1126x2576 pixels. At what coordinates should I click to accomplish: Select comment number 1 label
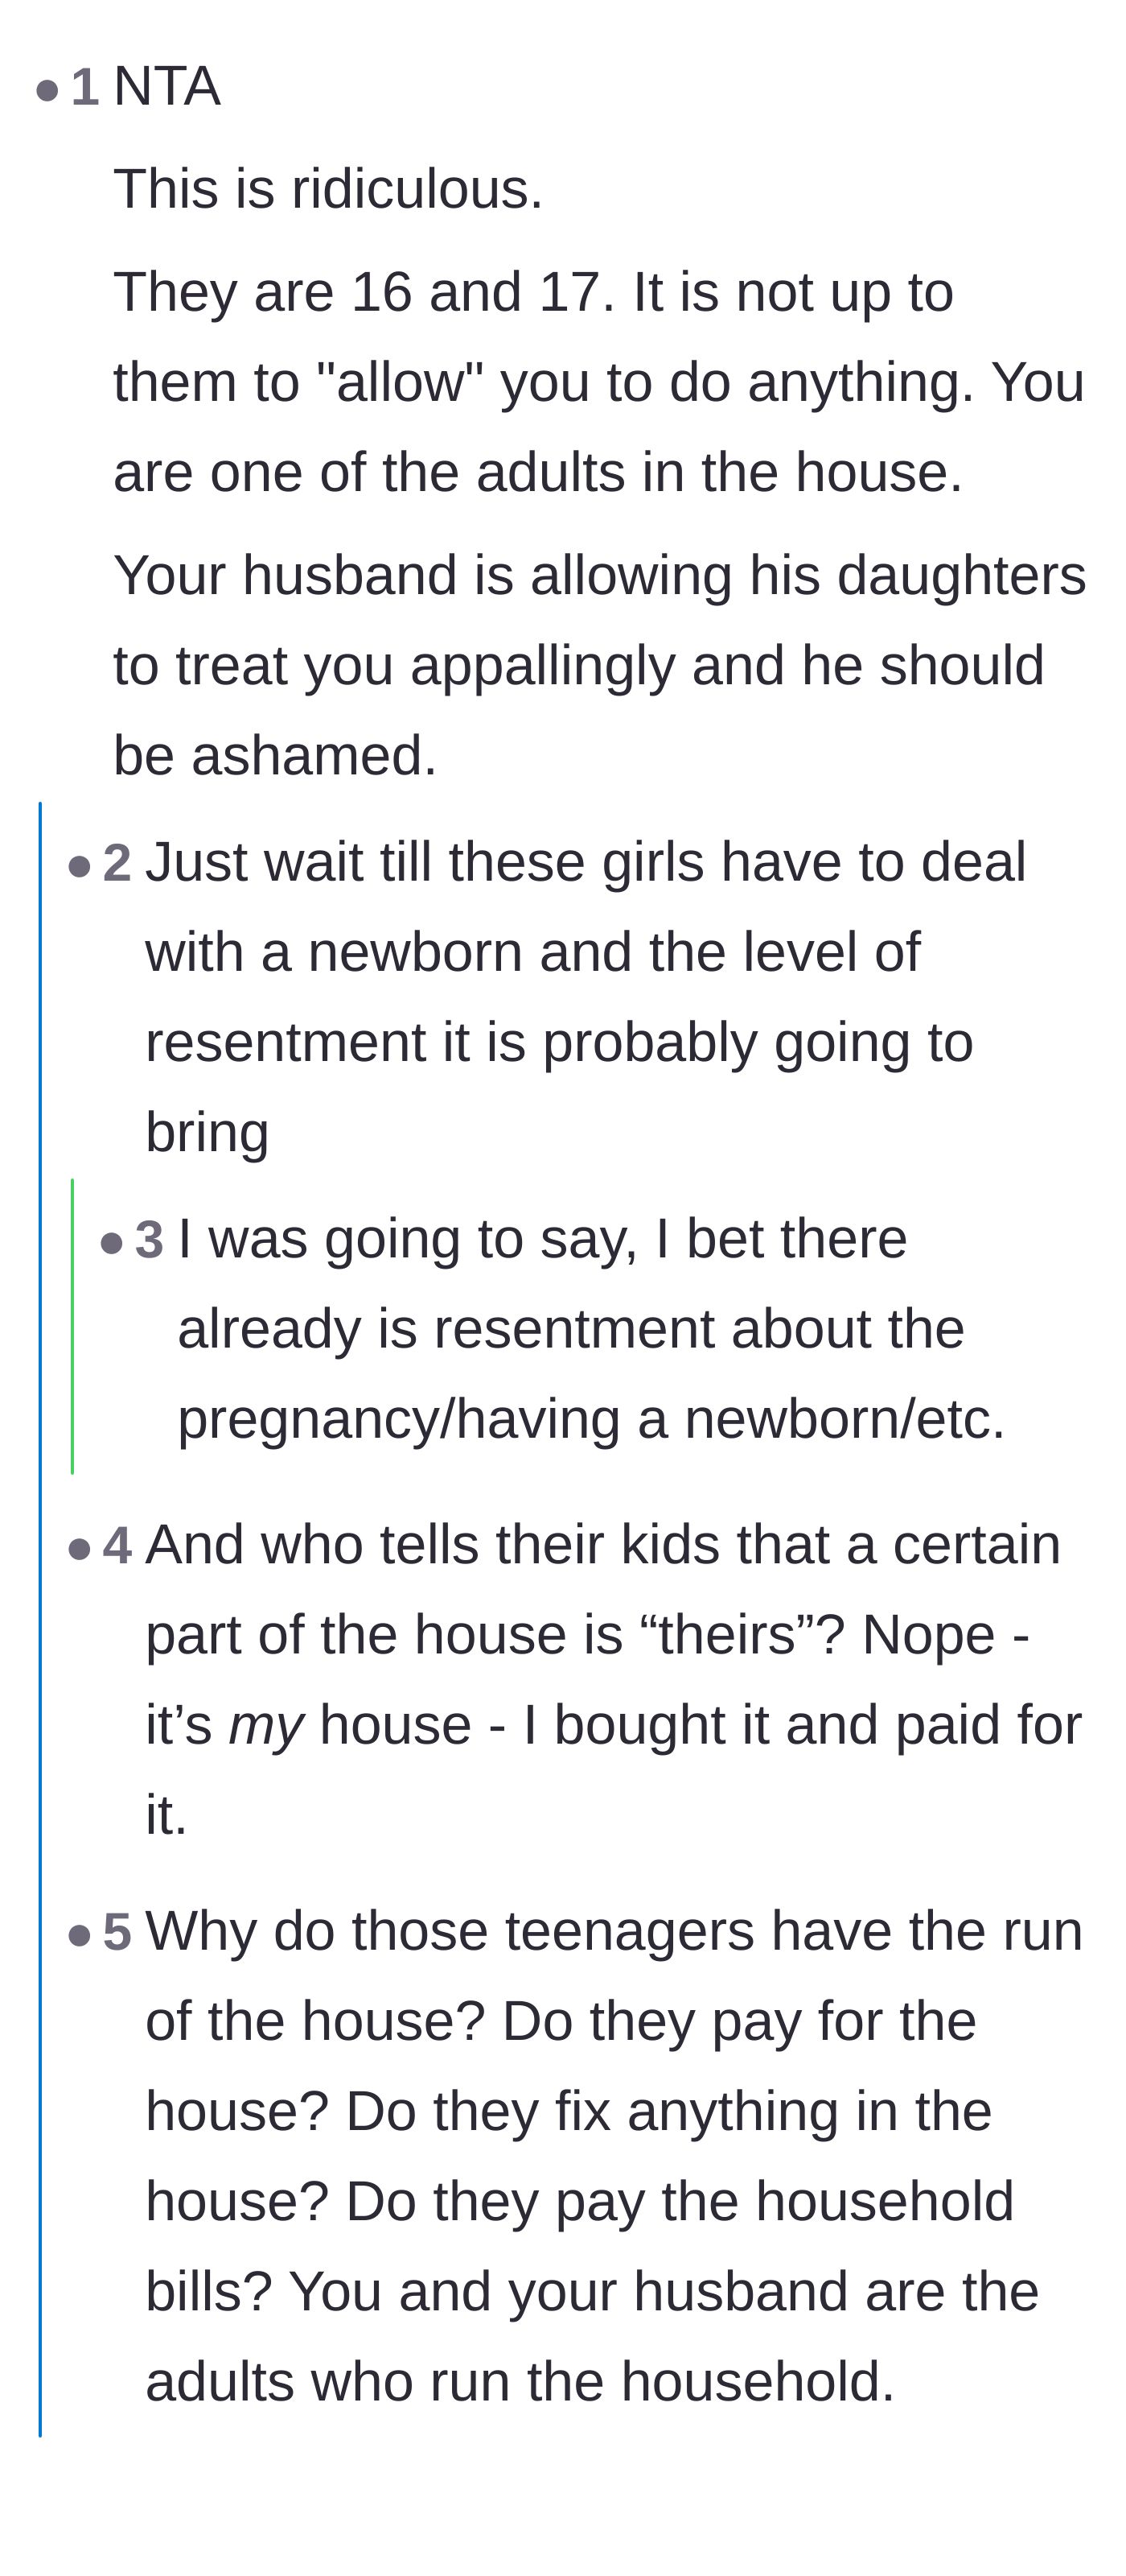[85, 87]
